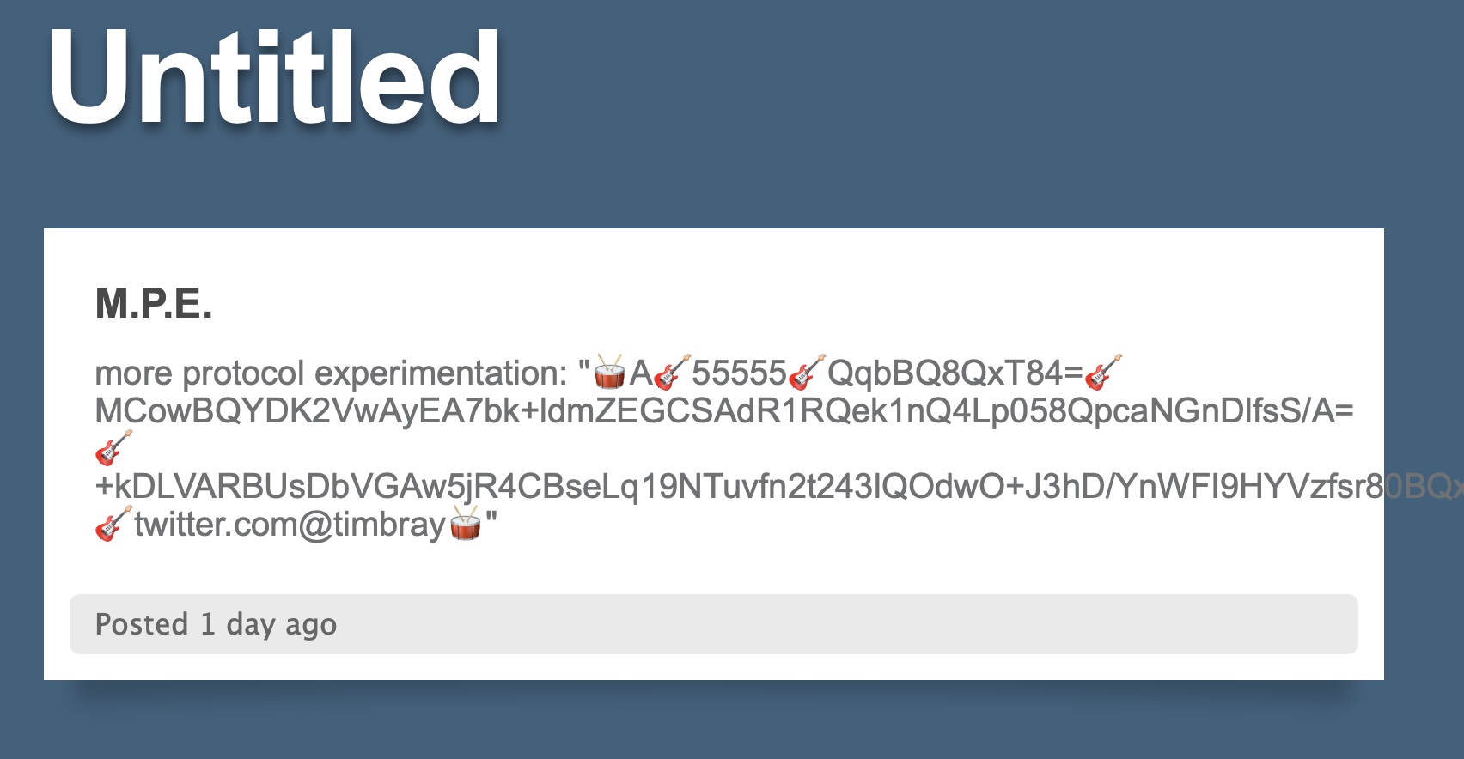Open the M.P.E. post heading
Screen dimensions: 1464x759
click(154, 303)
